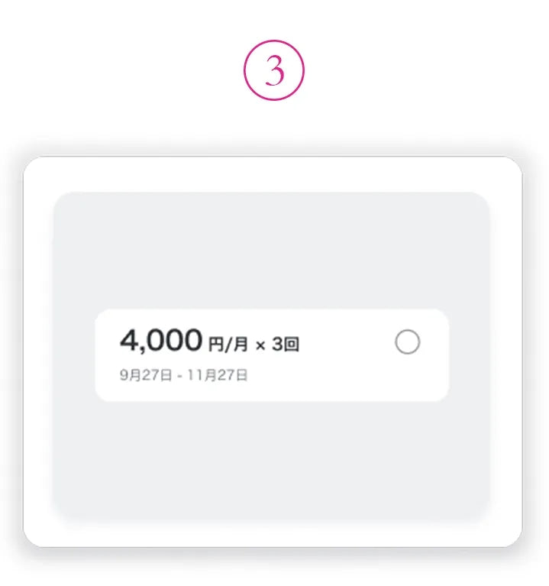This screenshot has height=586, width=549.
Task: Click the 円/月 unit label
Action: point(228,345)
